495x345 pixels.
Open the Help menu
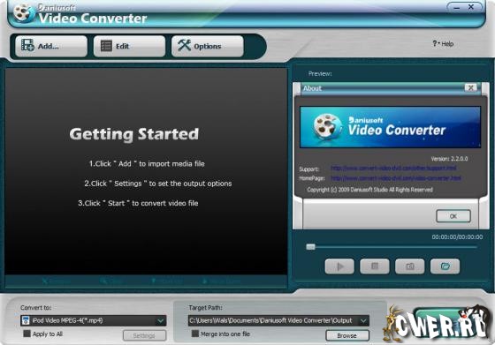443,44
